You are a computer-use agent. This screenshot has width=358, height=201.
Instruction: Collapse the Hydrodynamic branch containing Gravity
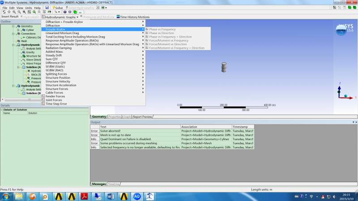tap(13, 45)
